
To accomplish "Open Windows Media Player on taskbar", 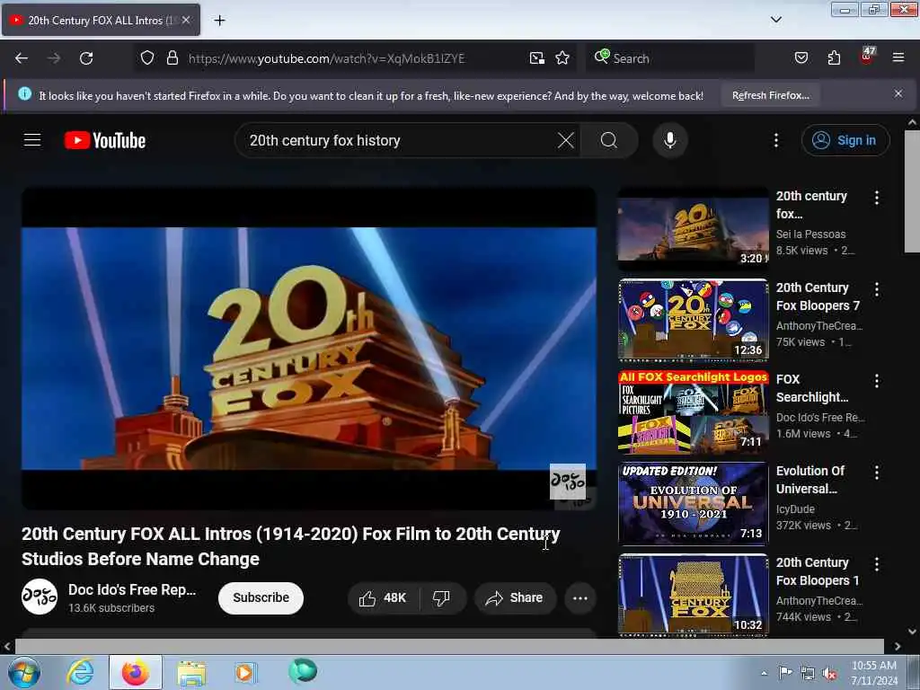I will pyautogui.click(x=244, y=672).
